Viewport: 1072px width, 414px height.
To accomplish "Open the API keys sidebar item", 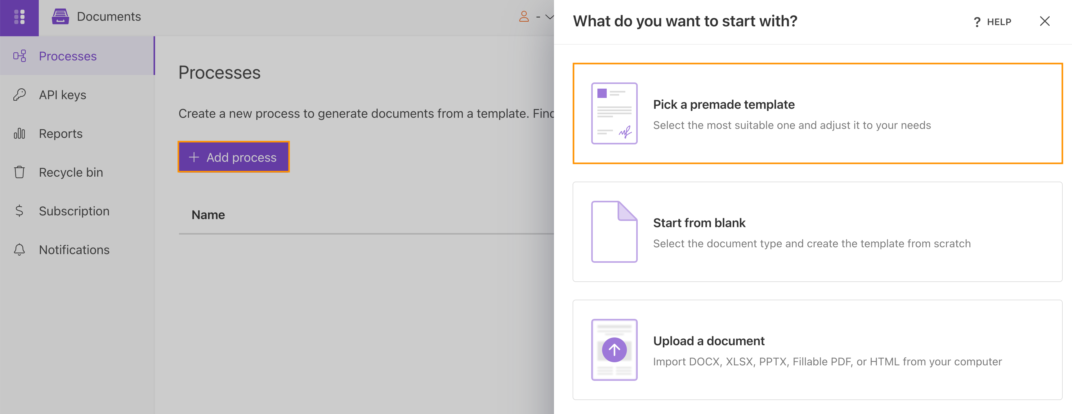I will pos(78,94).
